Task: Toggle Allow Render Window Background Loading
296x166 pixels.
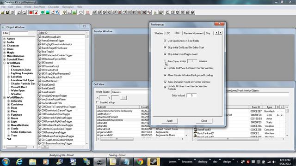Action: 165,75
